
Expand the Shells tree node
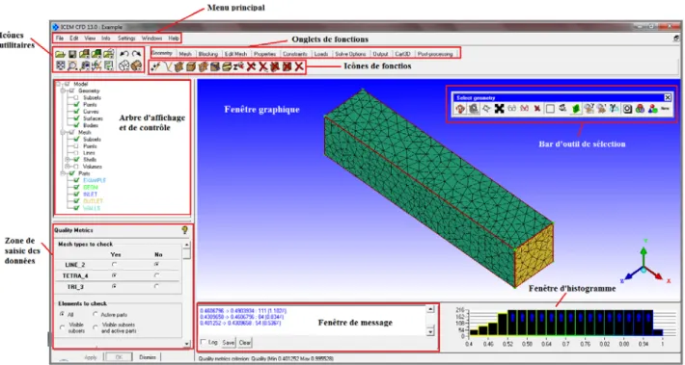click(x=68, y=160)
